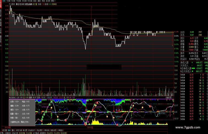Click the 5日净流入额 row
Image resolution: width=208 pixels, height=134 pixels.
(194, 69)
